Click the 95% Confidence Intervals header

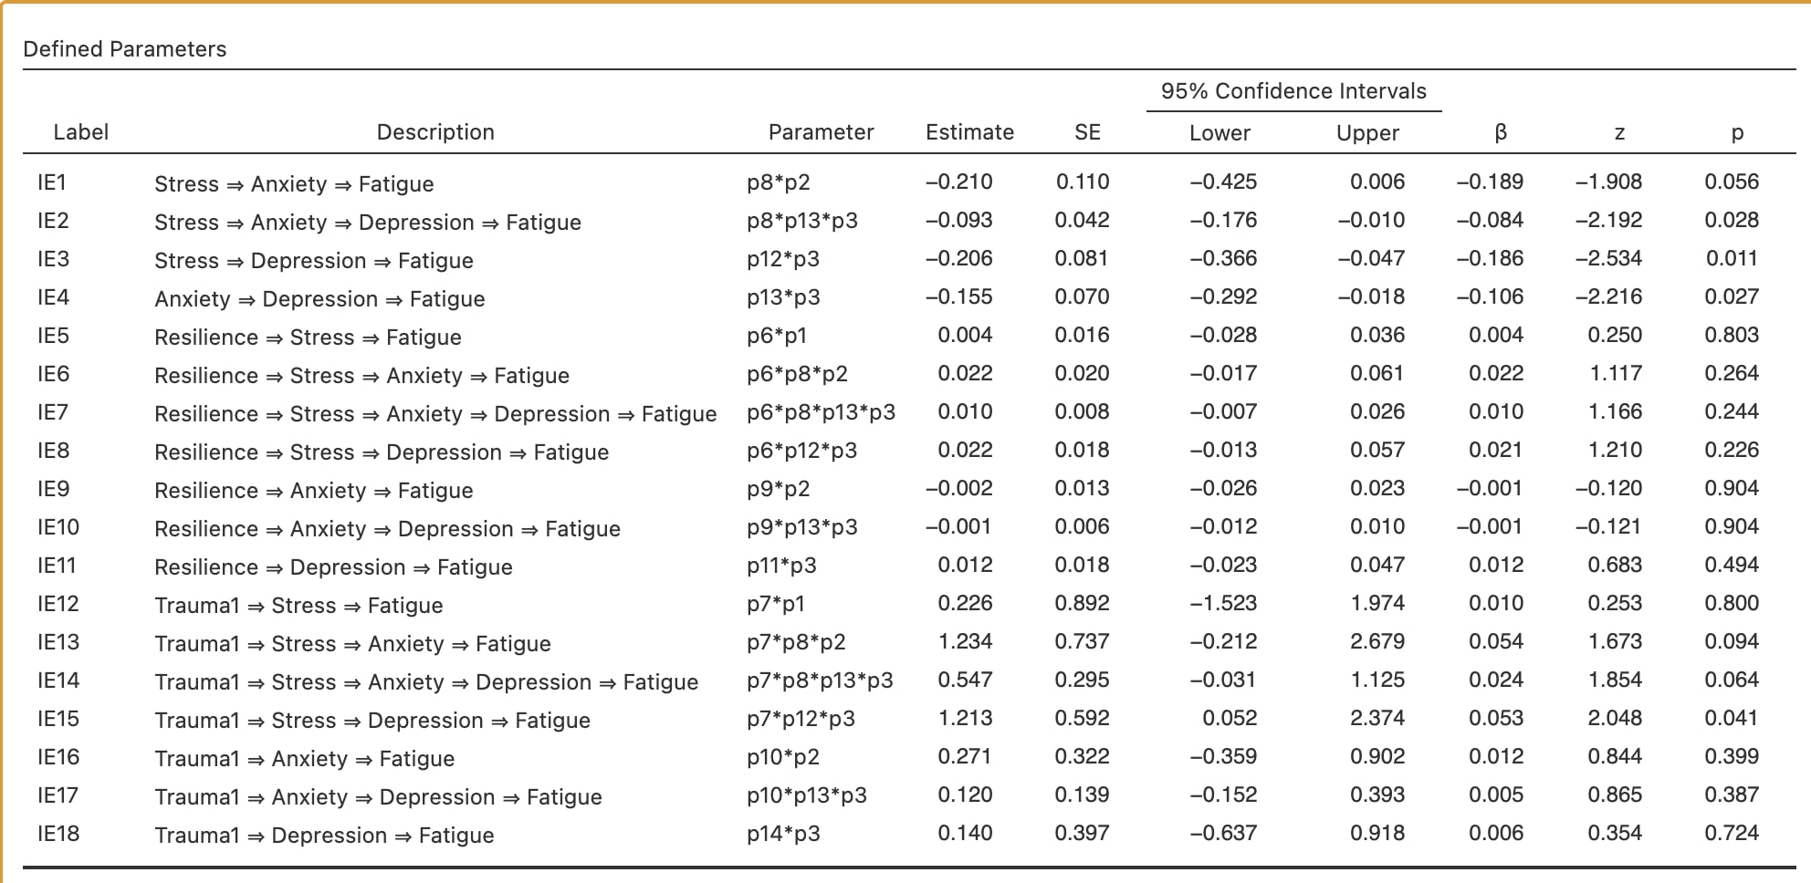pos(1293,91)
